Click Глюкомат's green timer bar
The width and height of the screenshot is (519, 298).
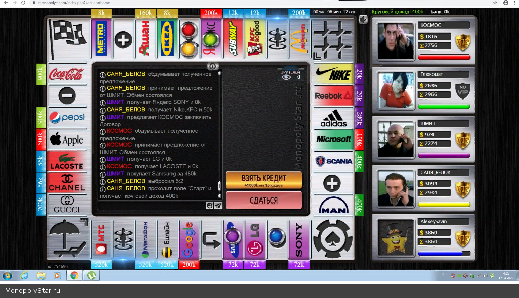click(444, 107)
